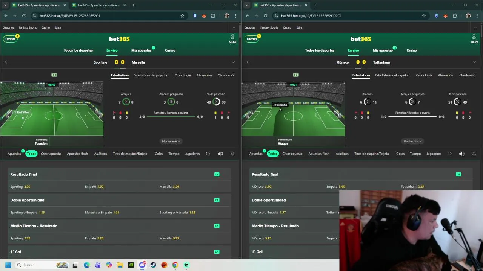Open the Windows Start menu
This screenshot has height=271, width=483.
click(8, 265)
